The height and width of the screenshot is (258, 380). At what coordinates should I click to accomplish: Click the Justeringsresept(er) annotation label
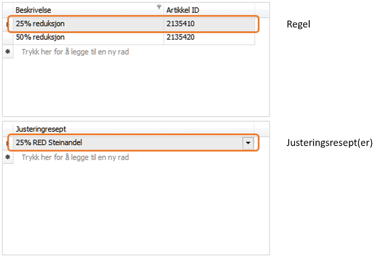coord(329,143)
